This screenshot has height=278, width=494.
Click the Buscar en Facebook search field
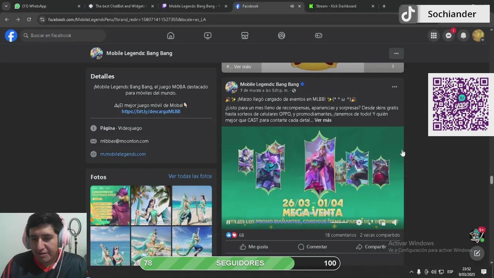pos(63,36)
